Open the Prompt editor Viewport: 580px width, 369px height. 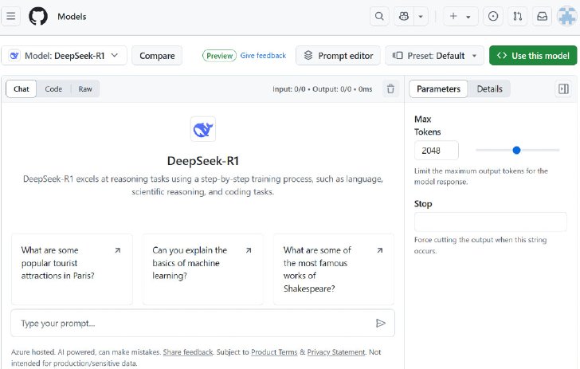pos(338,56)
